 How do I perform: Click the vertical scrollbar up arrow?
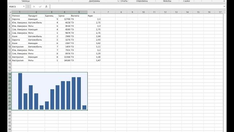225,12
